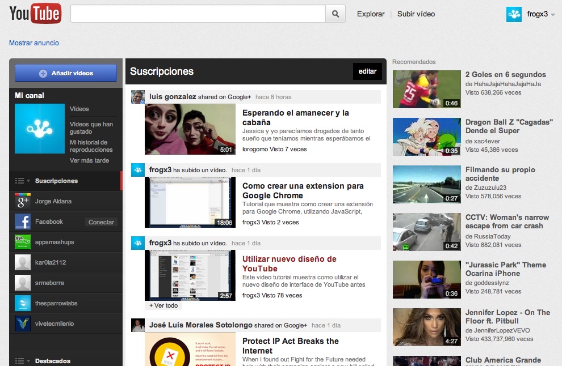Click the Añadir vídeos button
562x366 pixels.
[x=65, y=73]
